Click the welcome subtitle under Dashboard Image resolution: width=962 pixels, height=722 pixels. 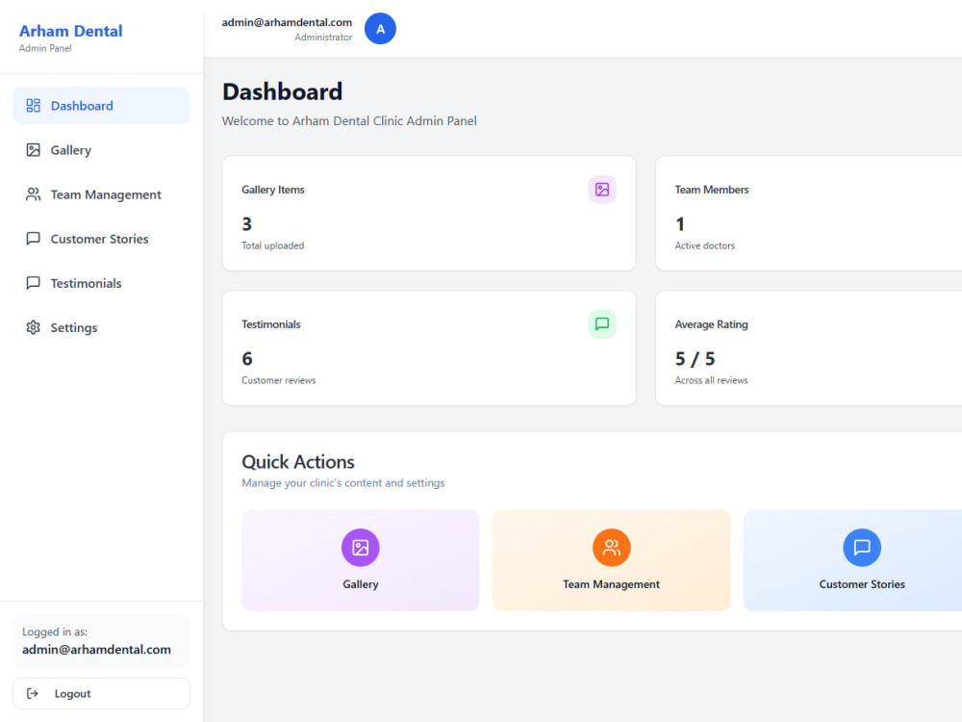coord(349,121)
